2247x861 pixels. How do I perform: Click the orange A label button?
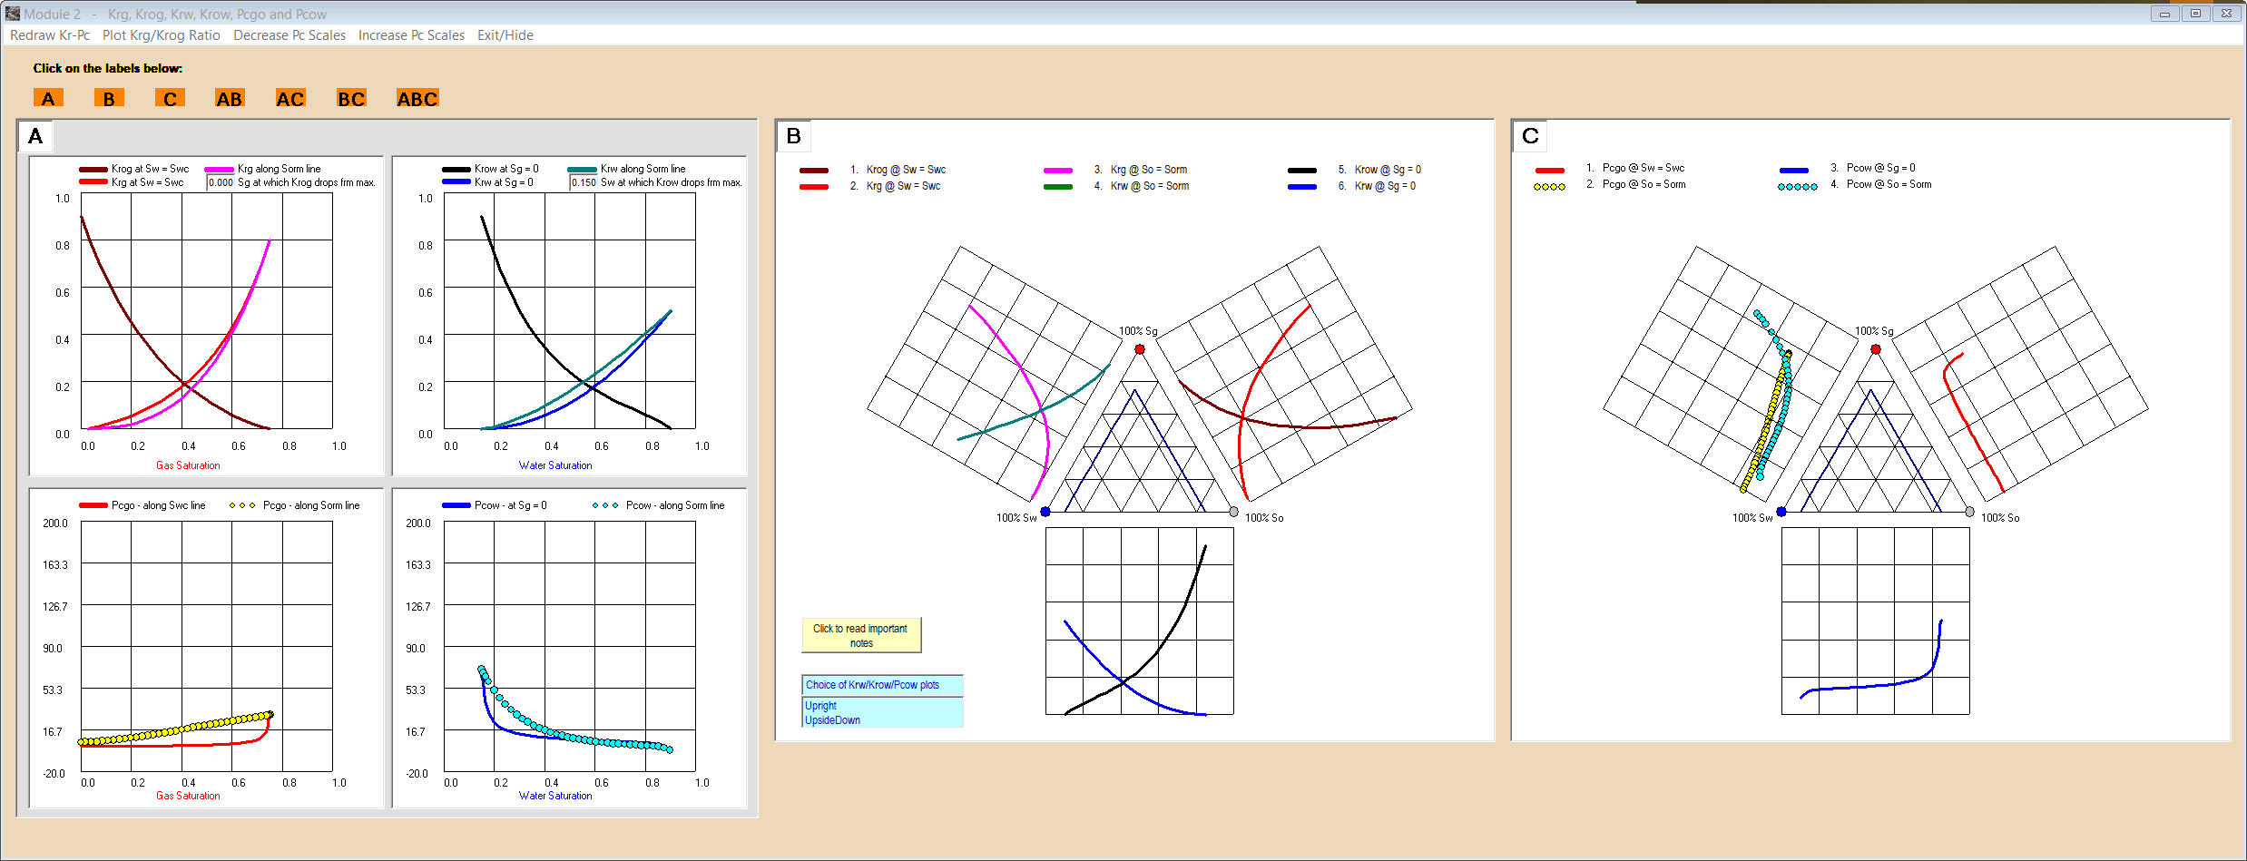[48, 98]
